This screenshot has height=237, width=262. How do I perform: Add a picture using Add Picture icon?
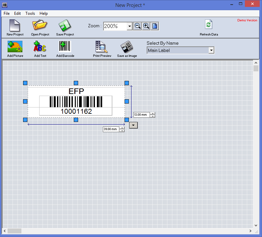tap(15, 47)
